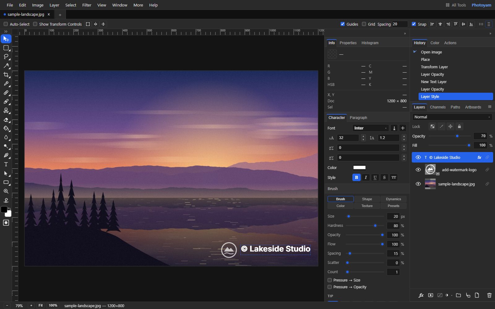Open the Filter menu
The height and width of the screenshot is (309, 495).
click(x=87, y=5)
